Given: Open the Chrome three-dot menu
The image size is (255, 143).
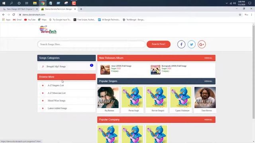Looking at the screenshot, I should coord(251,15).
